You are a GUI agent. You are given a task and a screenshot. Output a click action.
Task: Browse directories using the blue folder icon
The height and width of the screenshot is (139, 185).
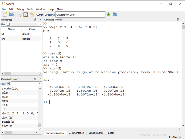pyautogui.click(x=115, y=15)
